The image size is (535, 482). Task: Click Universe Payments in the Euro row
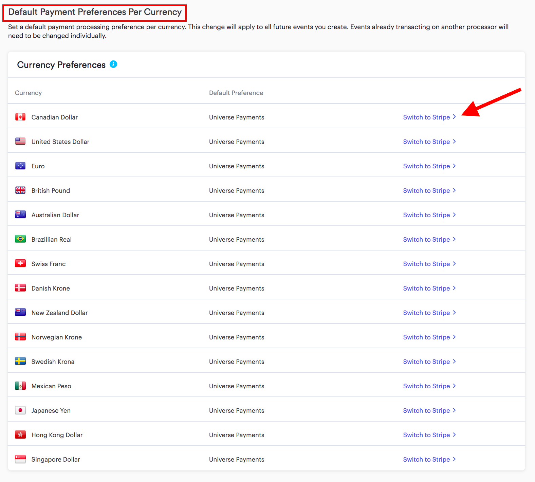237,166
